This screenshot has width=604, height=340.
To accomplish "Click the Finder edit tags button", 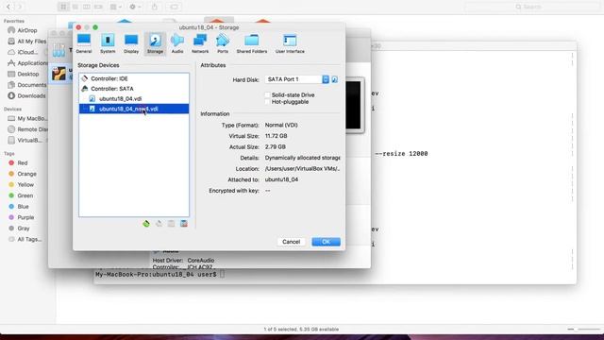I will (174, 7).
